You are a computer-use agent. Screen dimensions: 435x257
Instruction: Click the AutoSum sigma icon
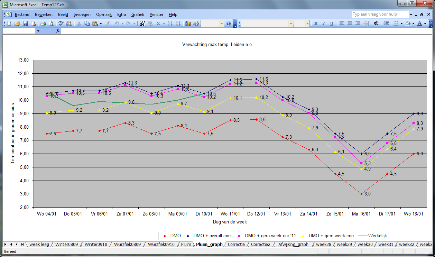point(158,24)
